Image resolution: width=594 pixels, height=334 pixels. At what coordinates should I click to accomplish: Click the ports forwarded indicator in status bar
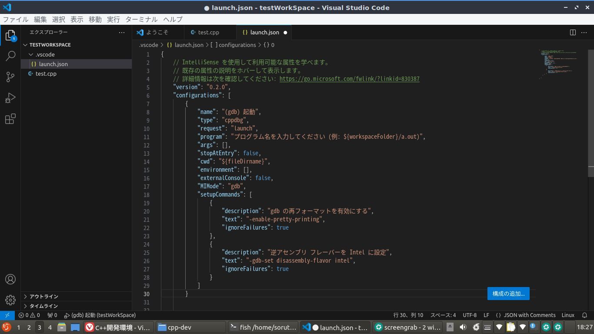(x=52, y=315)
